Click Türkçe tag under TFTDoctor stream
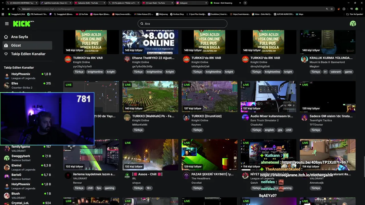 tap(316, 130)
